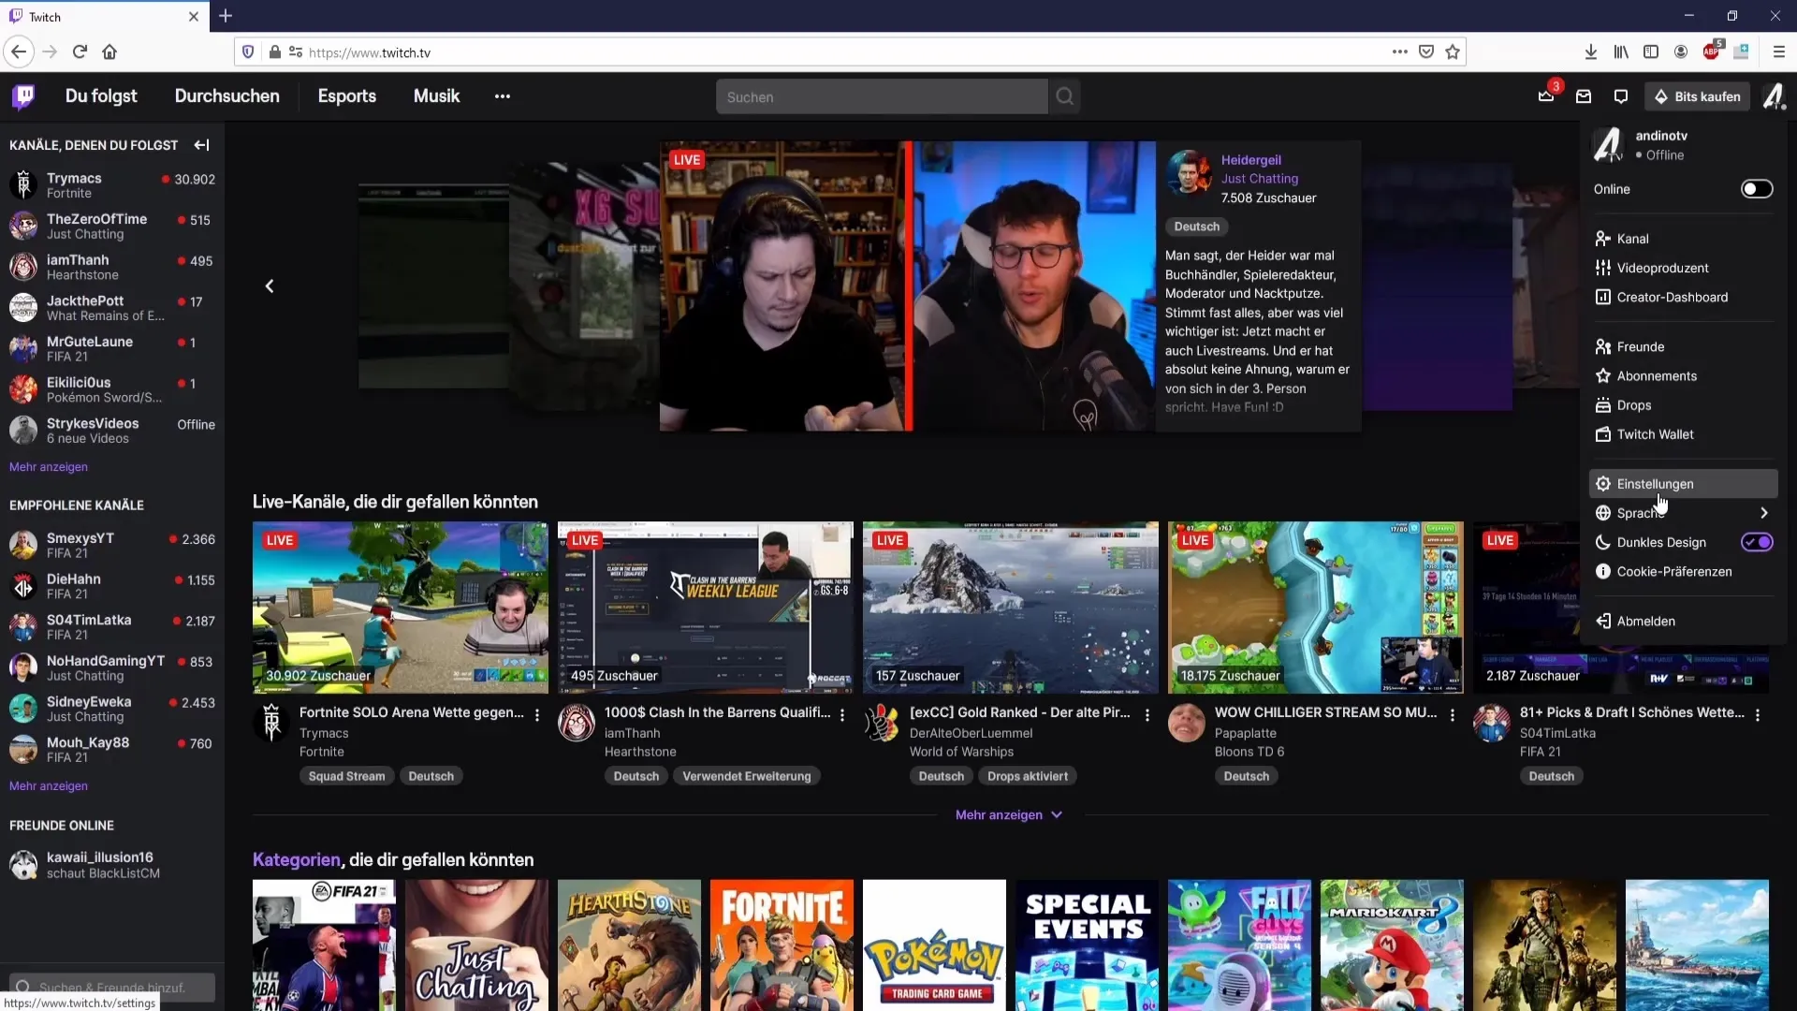Open the page actions ellipsis in address bar
The height and width of the screenshot is (1011, 1797).
[1400, 52]
